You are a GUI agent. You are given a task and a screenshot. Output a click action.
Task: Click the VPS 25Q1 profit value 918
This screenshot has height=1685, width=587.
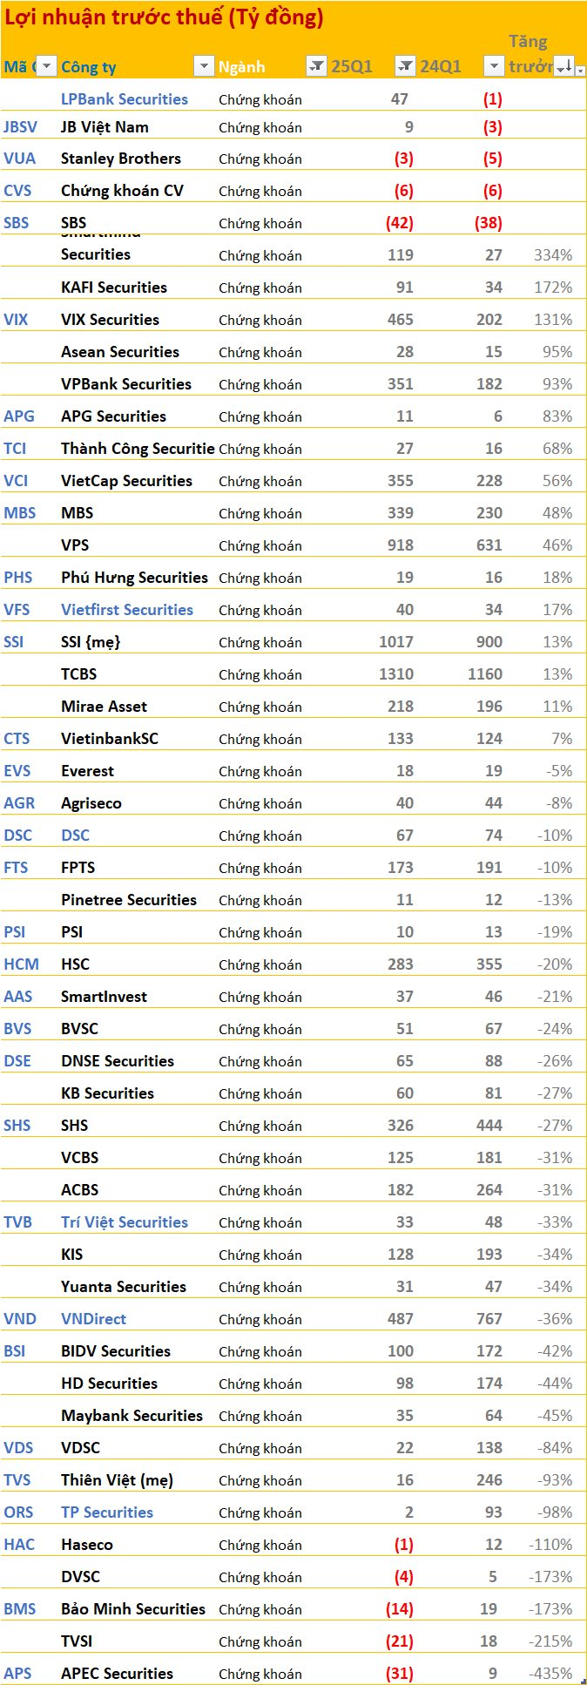click(401, 545)
